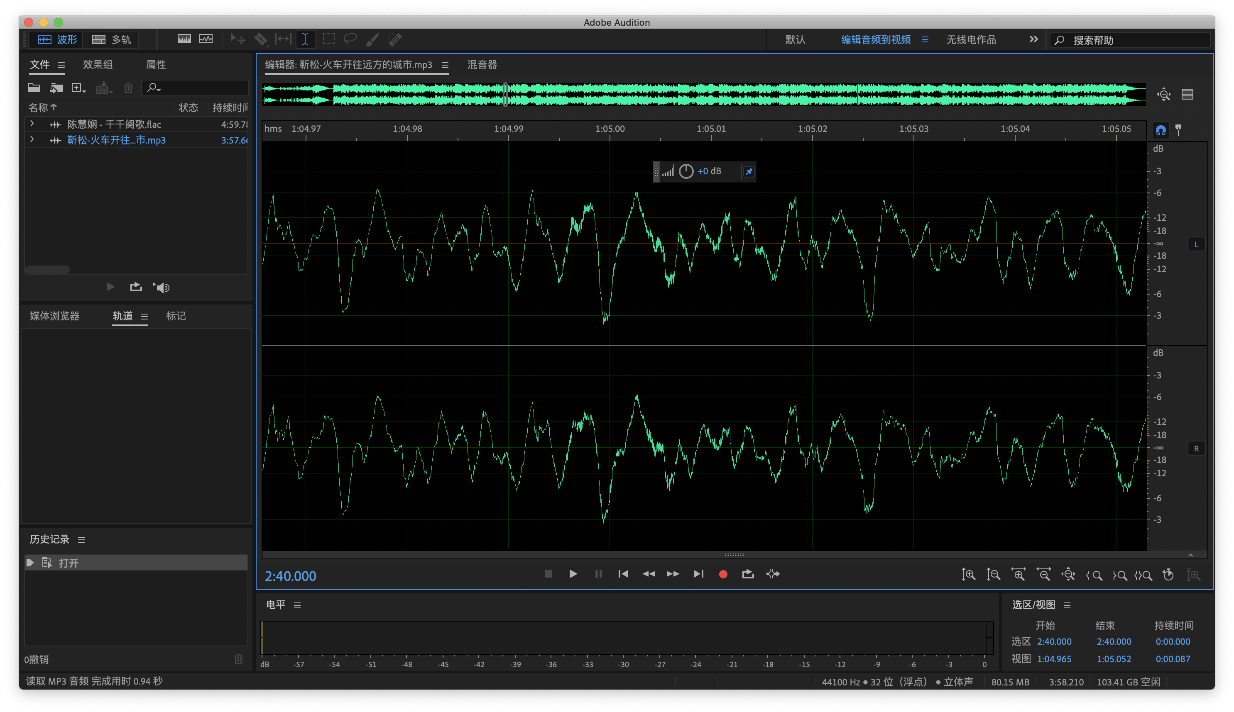Start recording with red record button
This screenshot has width=1234, height=712.
(723, 575)
